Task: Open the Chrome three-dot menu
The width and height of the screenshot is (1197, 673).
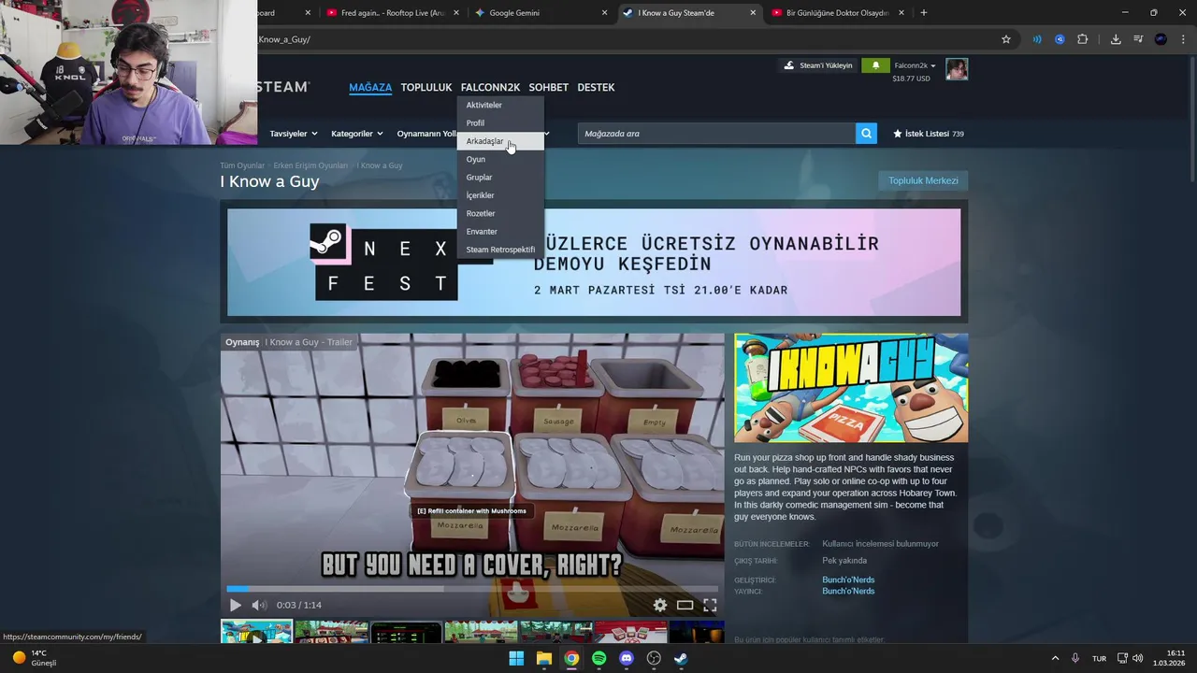Action: tap(1182, 39)
